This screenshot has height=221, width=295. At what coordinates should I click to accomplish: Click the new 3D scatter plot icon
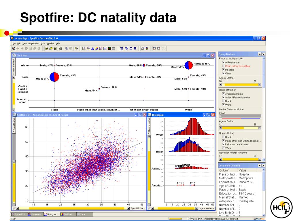(88, 48)
